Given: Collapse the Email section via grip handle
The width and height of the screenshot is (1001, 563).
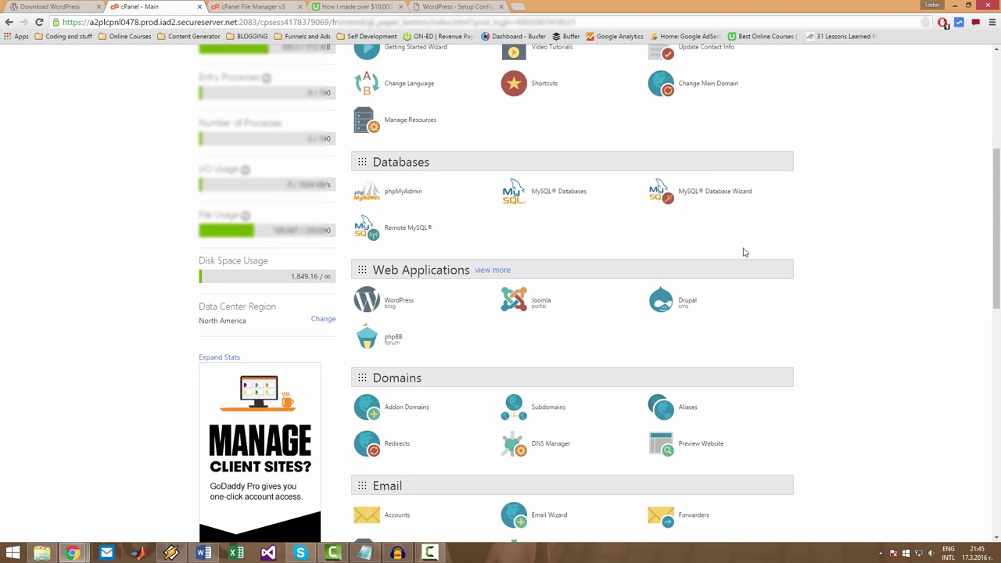Looking at the screenshot, I should pos(362,486).
